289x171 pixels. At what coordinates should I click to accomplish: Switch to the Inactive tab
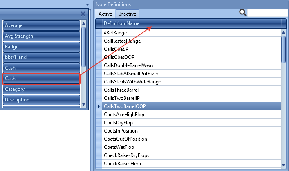[x=128, y=14]
